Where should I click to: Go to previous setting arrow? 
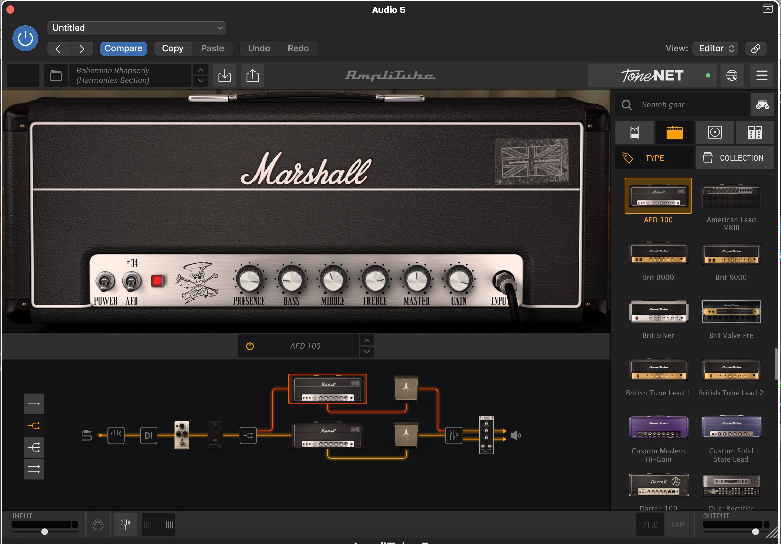tap(59, 49)
